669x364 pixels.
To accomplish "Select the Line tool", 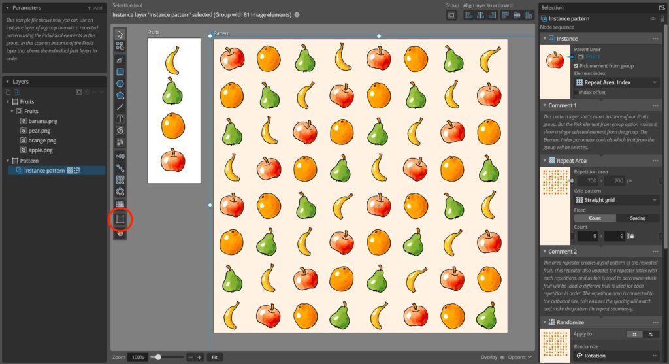I will [120, 107].
